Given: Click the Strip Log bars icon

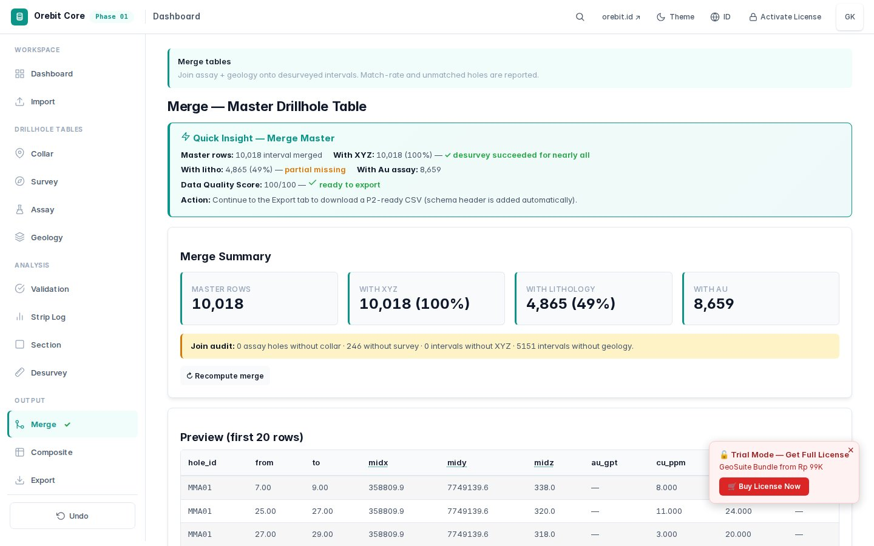Looking at the screenshot, I should (x=19, y=317).
